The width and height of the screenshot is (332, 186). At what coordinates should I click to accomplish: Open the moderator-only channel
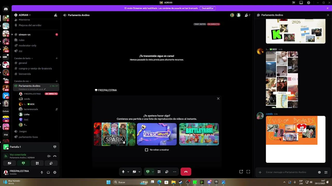pos(36,45)
